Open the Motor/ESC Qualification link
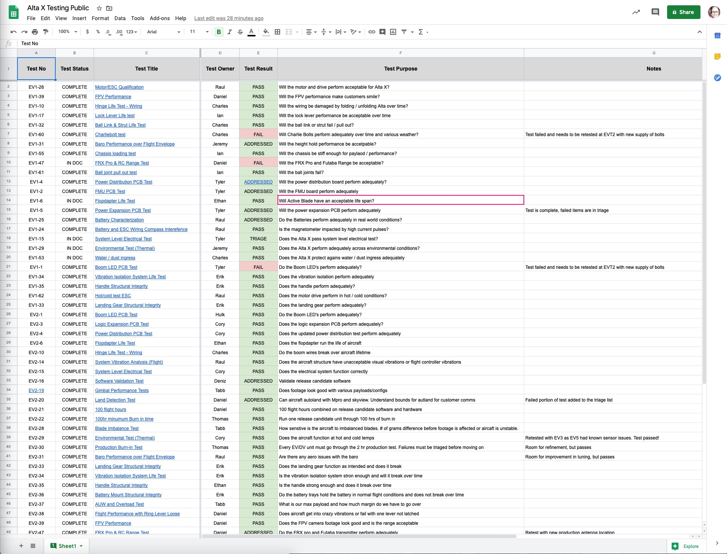The height and width of the screenshot is (554, 727). pos(119,87)
